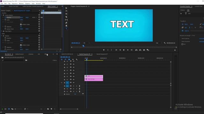Select the Ripple Edit tool

[x=66, y=14]
